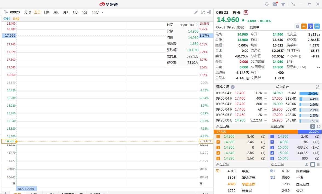
Task: Open customer service headset icon
Action: tap(266, 4)
